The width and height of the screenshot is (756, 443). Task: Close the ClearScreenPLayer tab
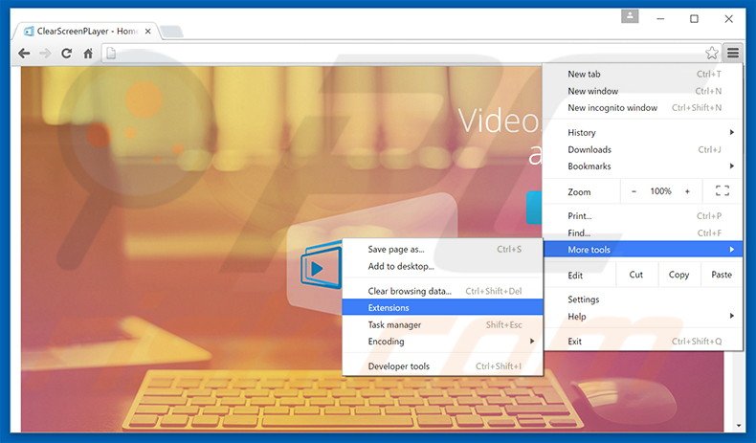[x=148, y=32]
